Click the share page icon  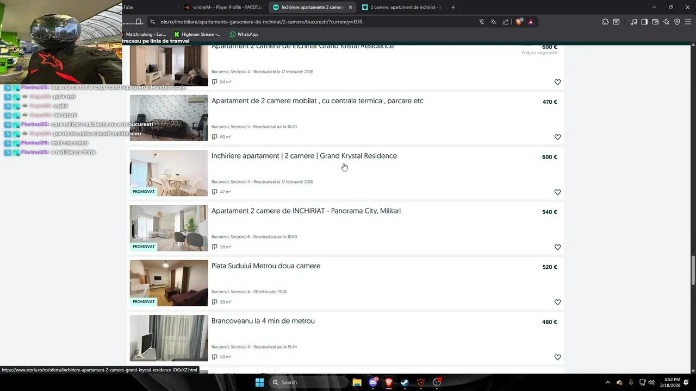(505, 22)
